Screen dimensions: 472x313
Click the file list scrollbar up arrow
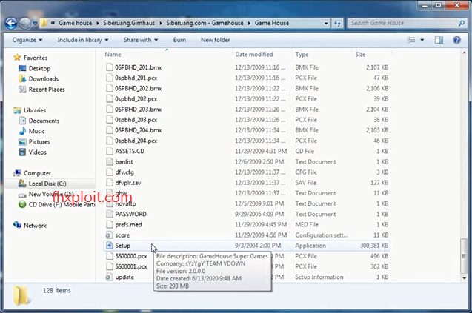pos(464,53)
